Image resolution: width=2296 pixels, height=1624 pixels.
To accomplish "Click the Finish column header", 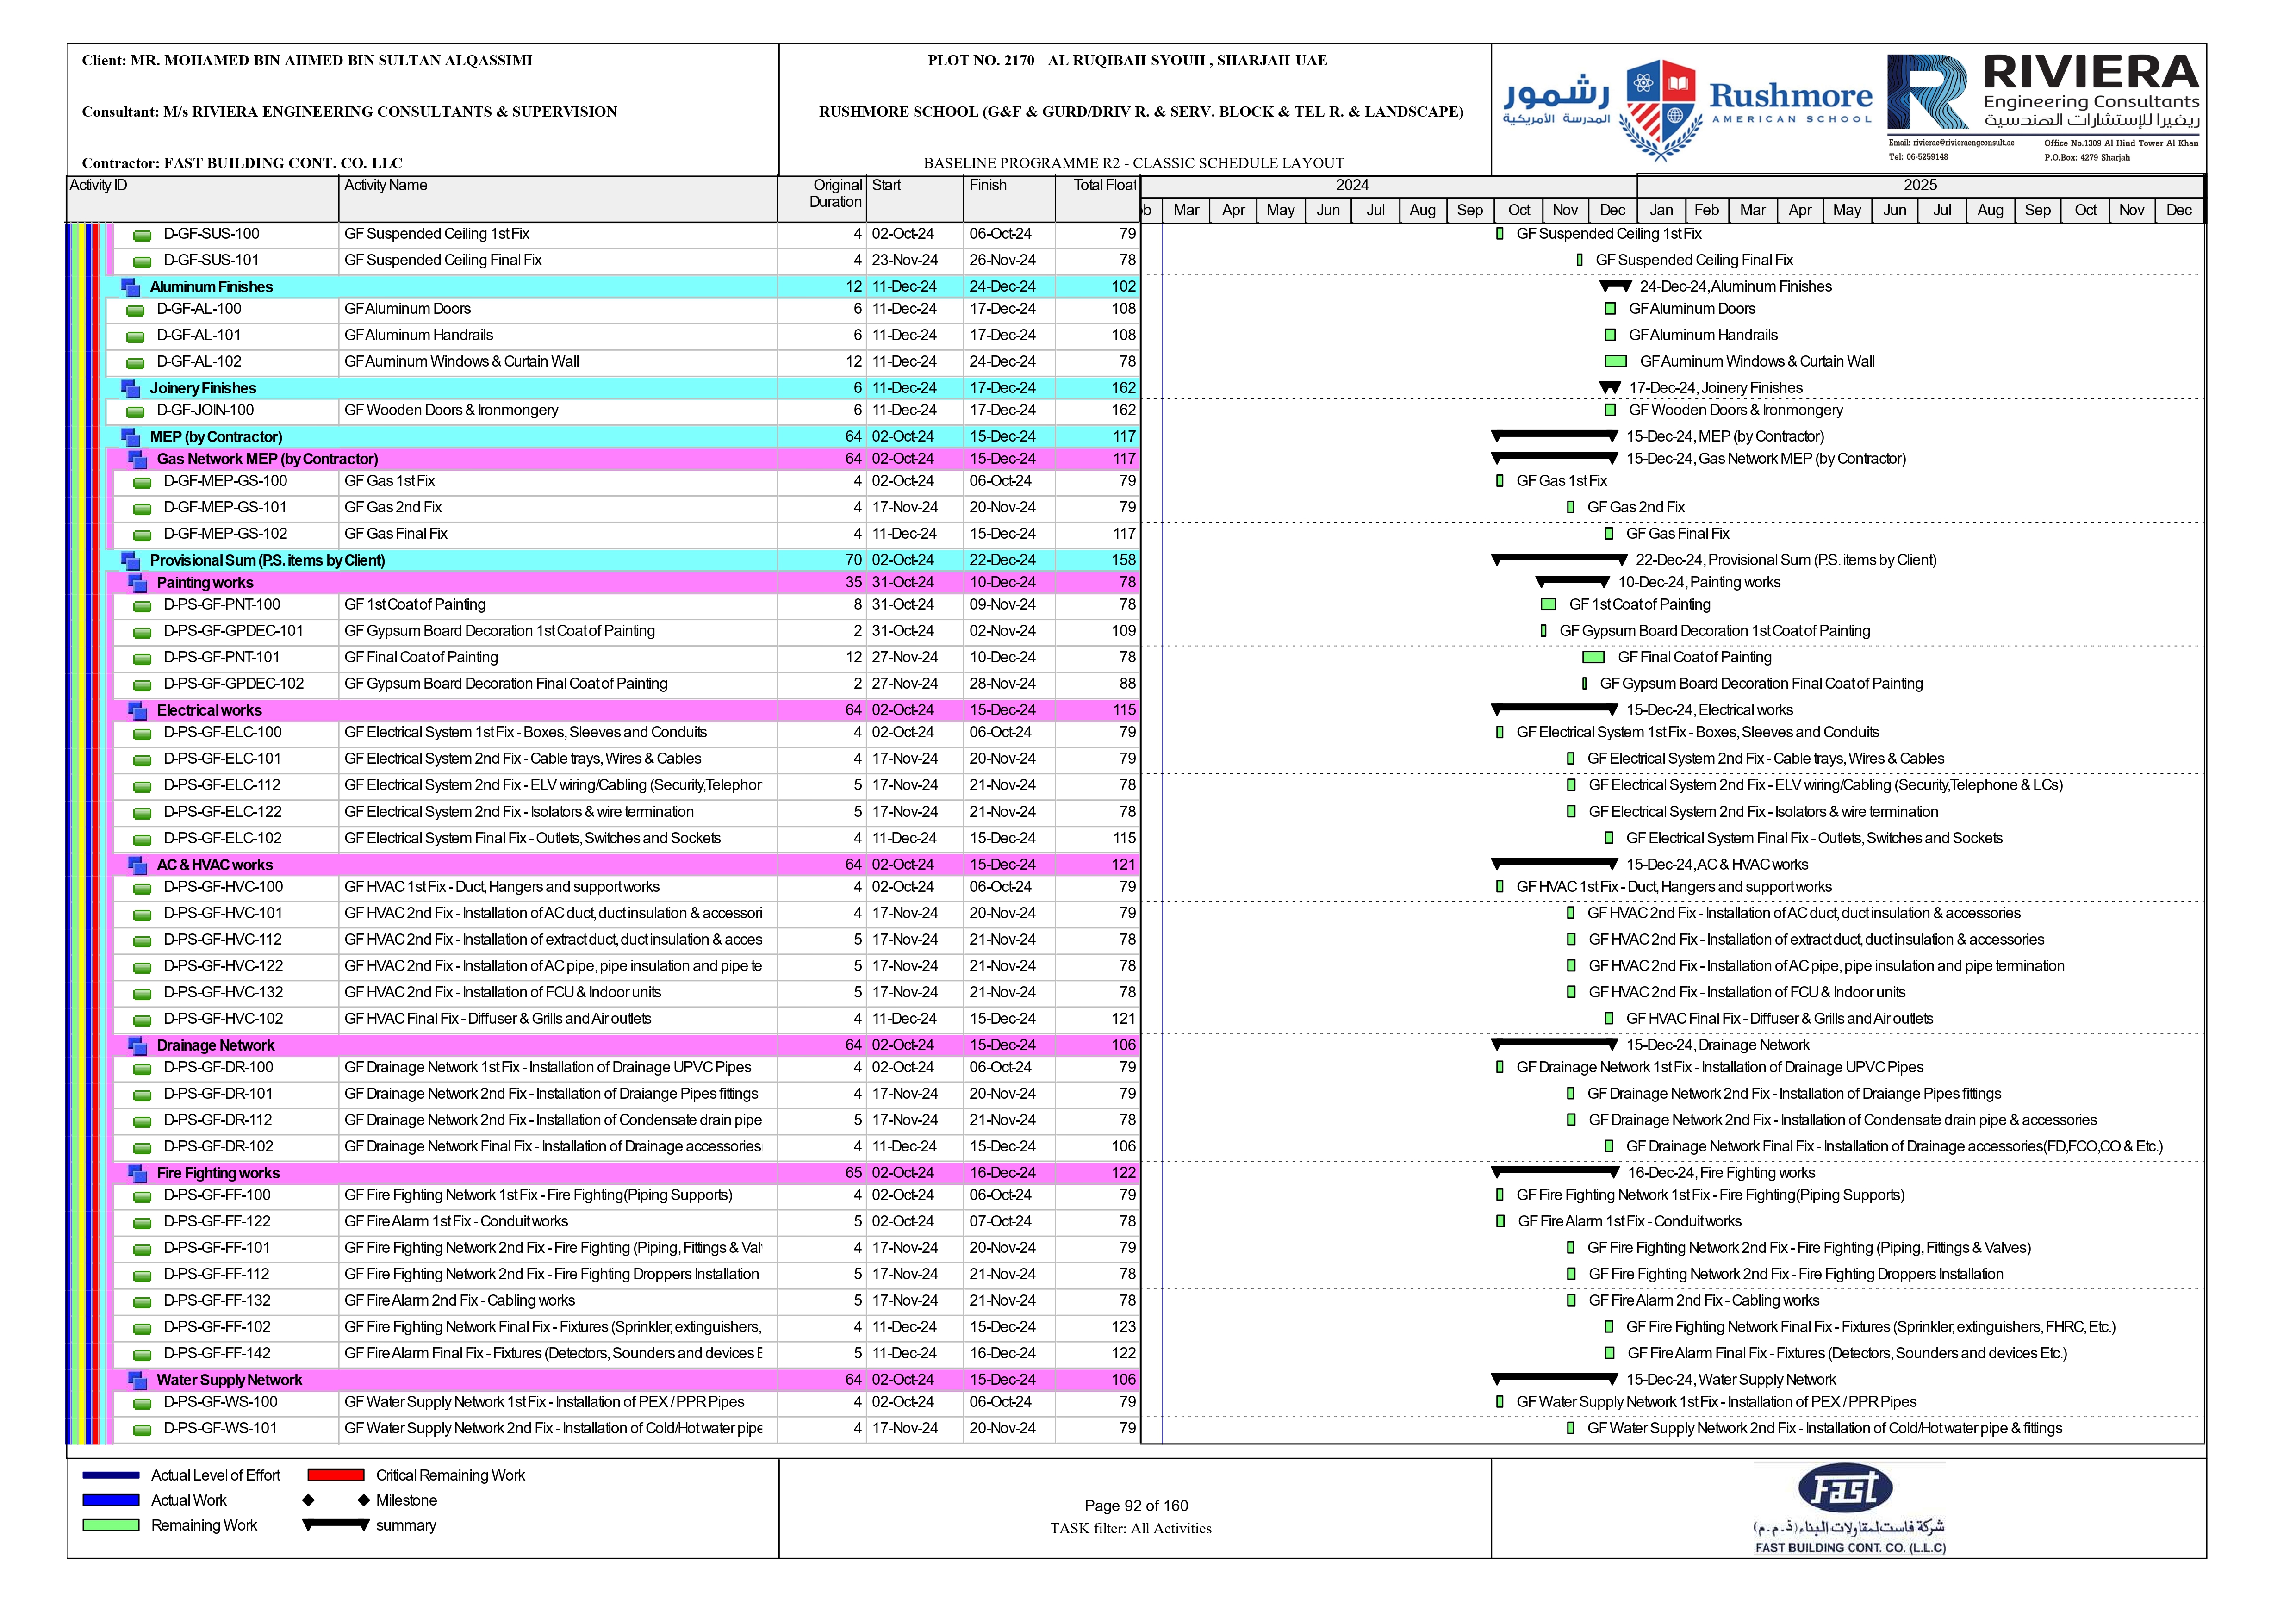I will pos(1009,199).
